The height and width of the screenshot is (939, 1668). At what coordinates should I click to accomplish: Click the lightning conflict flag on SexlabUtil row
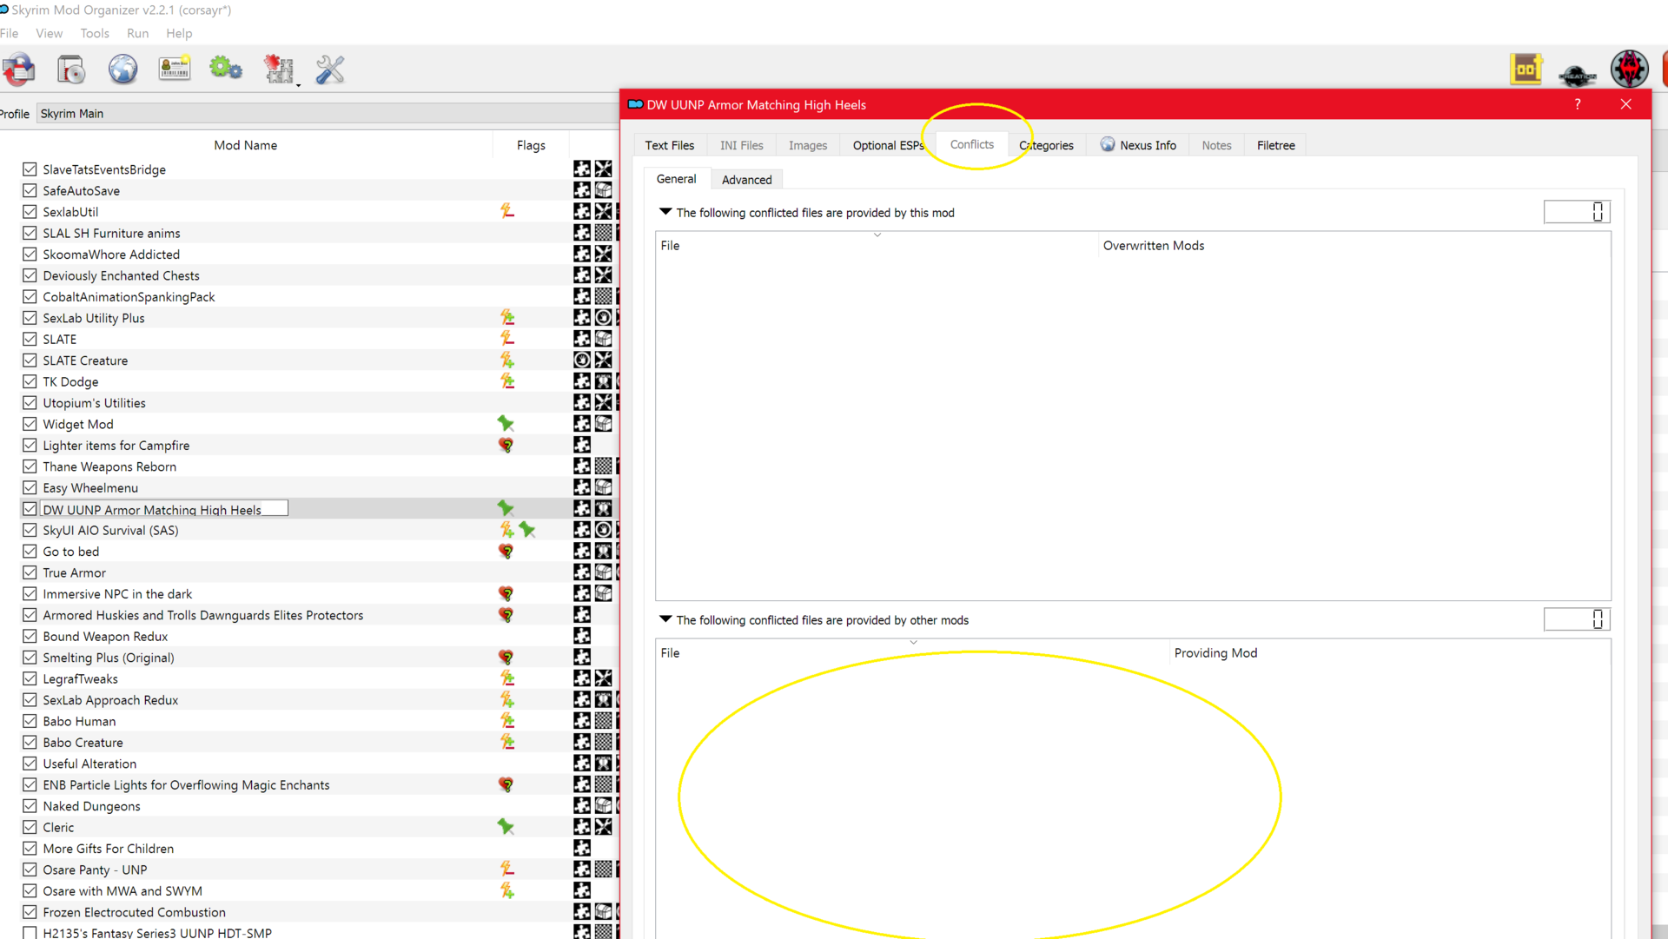(x=507, y=211)
